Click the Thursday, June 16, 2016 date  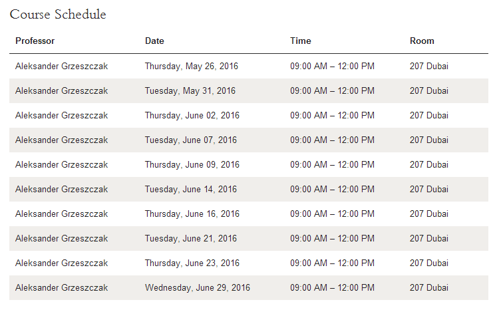(192, 214)
